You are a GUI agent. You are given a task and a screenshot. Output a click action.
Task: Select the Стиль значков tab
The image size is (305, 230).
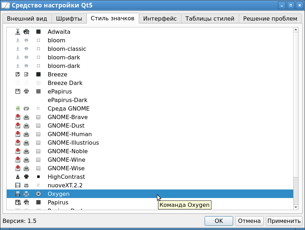point(112,18)
